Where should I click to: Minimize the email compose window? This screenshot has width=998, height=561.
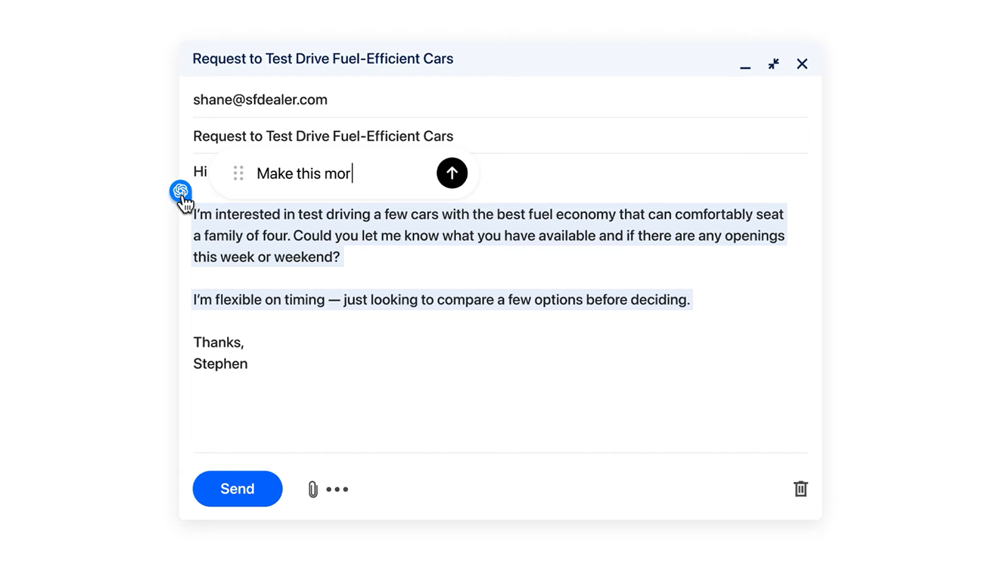(x=745, y=65)
